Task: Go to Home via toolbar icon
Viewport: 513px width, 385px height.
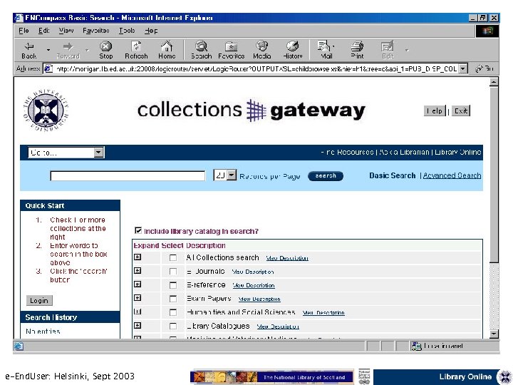Action: pos(167,50)
